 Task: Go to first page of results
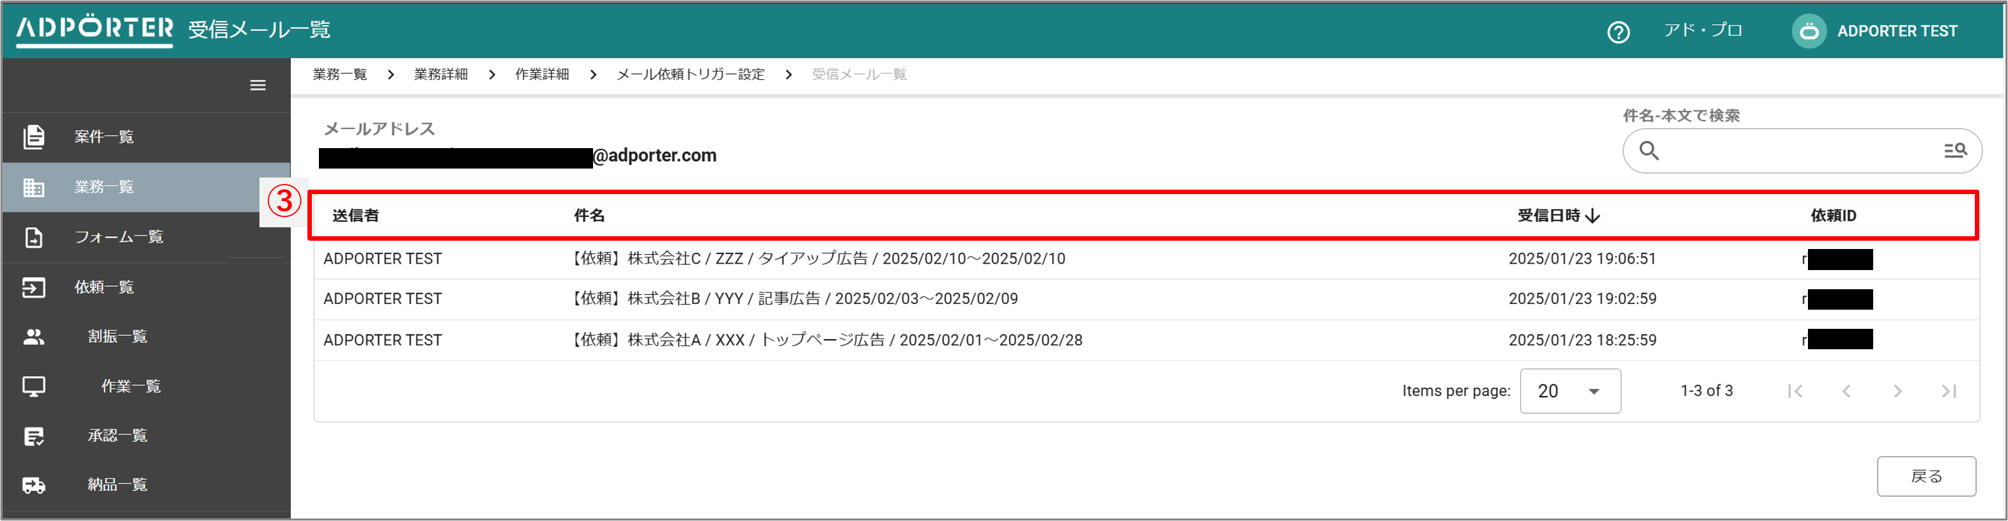(1795, 391)
